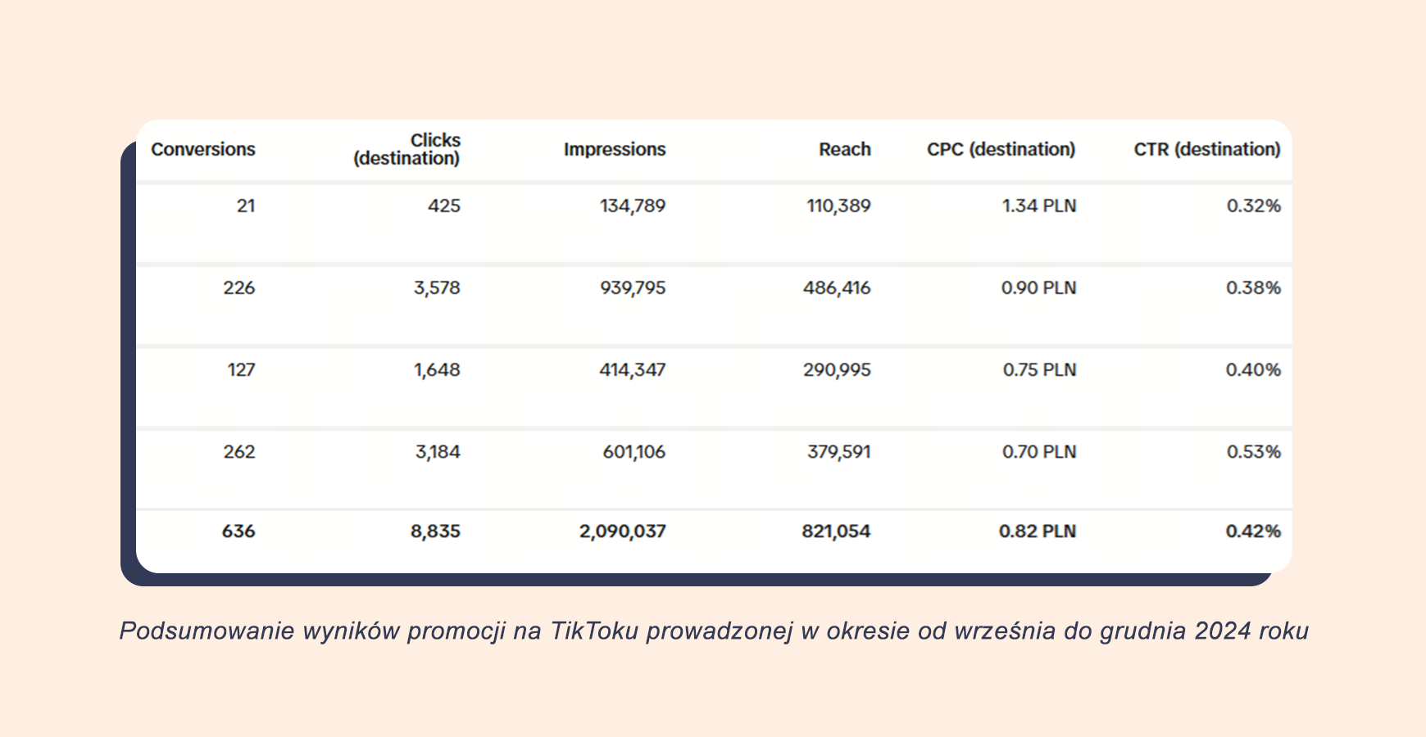The image size is (1426, 737).
Task: Select the 21 conversions cell
Action: (246, 206)
